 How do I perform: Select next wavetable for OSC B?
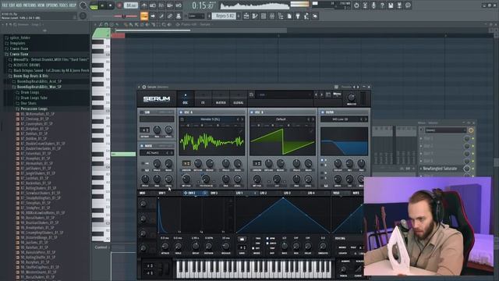tap(313, 119)
